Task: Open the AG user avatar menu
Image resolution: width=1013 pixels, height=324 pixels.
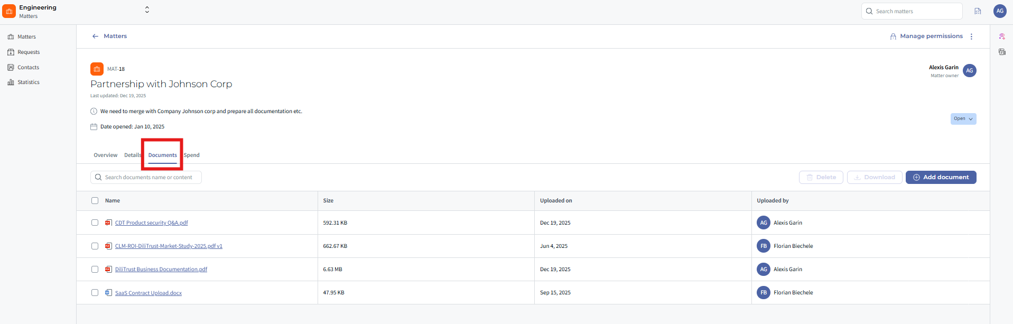Action: coord(1000,11)
